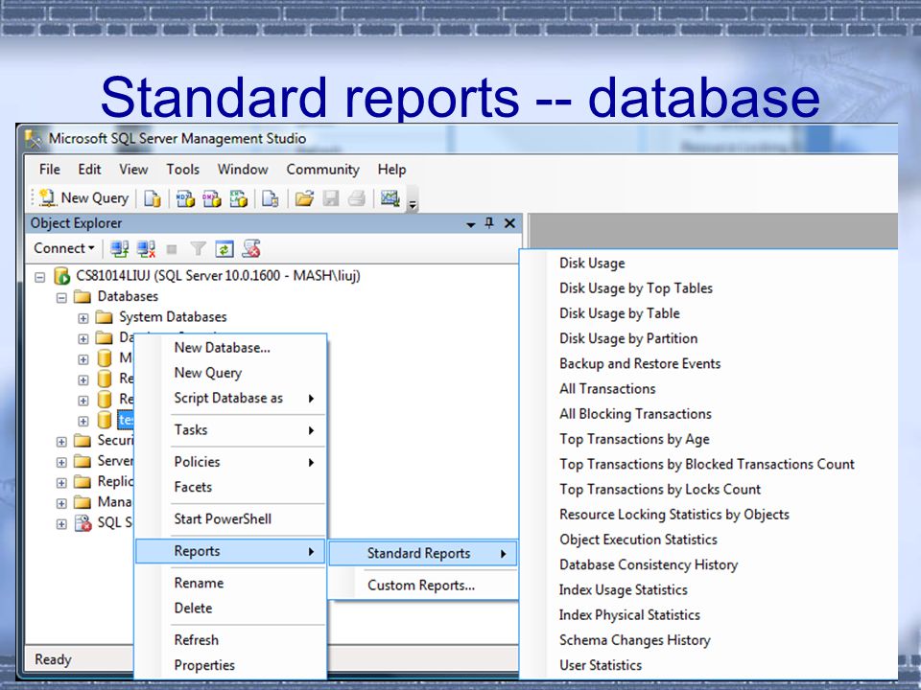The height and width of the screenshot is (690, 921).
Task: Open the Help menu
Action: point(391,170)
